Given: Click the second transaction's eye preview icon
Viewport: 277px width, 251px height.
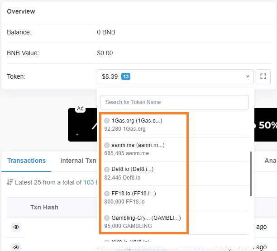Looking at the screenshot, I should (16, 247).
